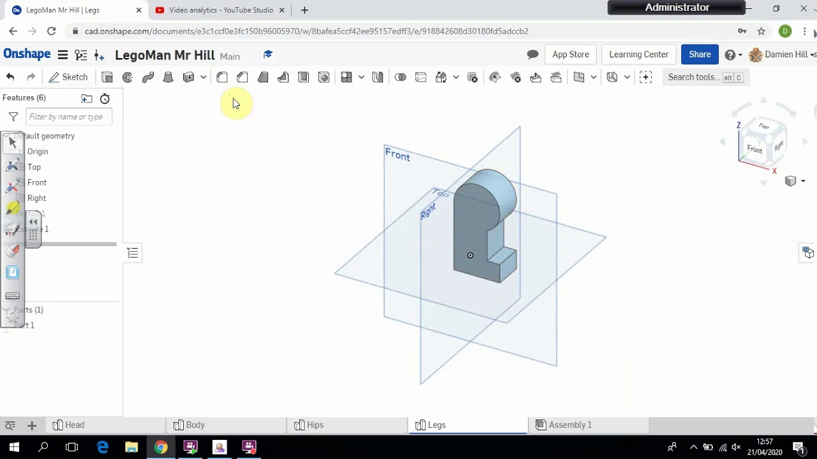The height and width of the screenshot is (459, 817).
Task: Click the dashed-box plus icon in toolbar
Action: pos(646,77)
